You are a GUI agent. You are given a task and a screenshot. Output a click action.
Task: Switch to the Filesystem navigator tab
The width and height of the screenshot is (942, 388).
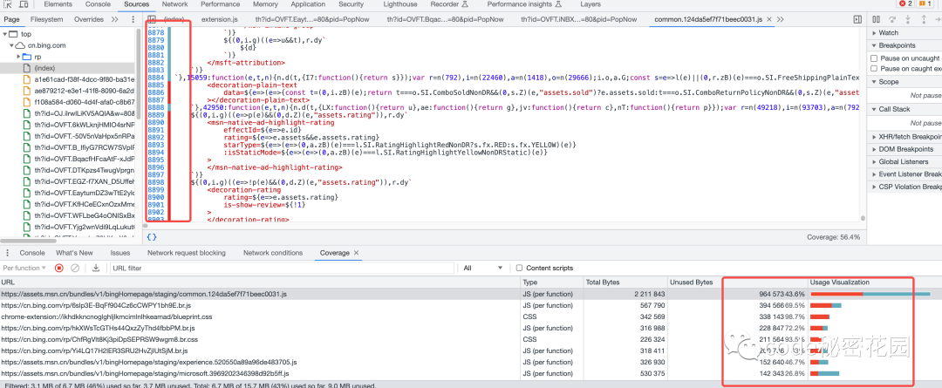click(47, 19)
